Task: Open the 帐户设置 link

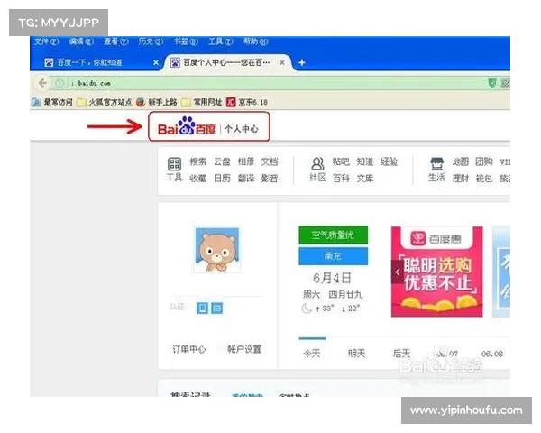Action: point(244,349)
